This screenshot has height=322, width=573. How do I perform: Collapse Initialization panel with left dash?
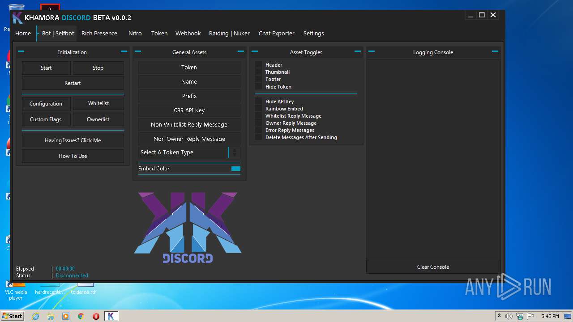(x=21, y=51)
